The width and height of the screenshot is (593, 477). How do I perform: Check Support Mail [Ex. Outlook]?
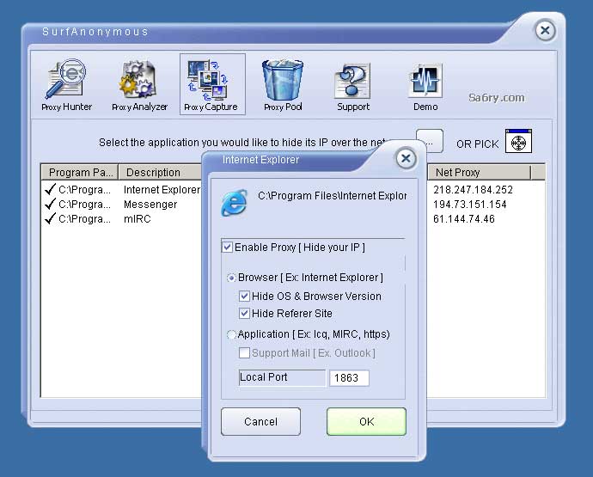[x=244, y=353]
